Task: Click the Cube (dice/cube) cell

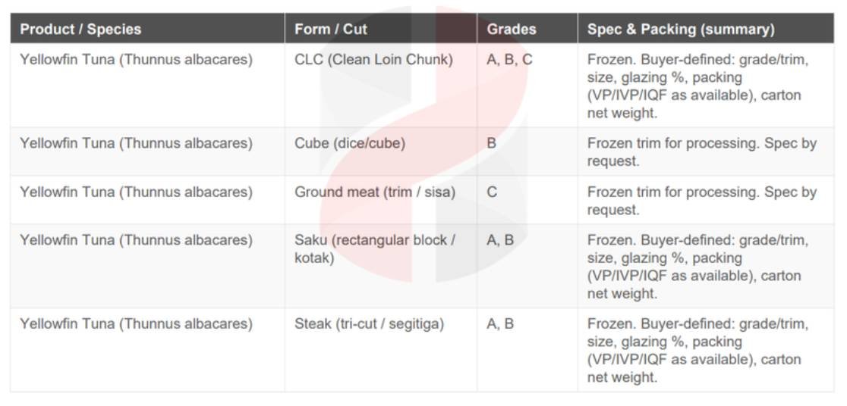Action: 350,143
